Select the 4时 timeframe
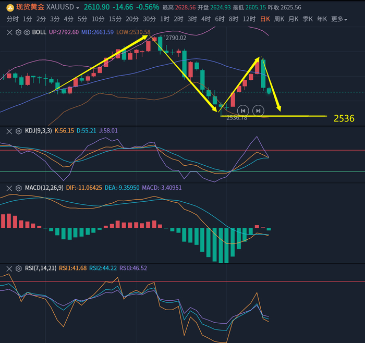The width and height of the screenshot is (365, 343). pos(206,19)
